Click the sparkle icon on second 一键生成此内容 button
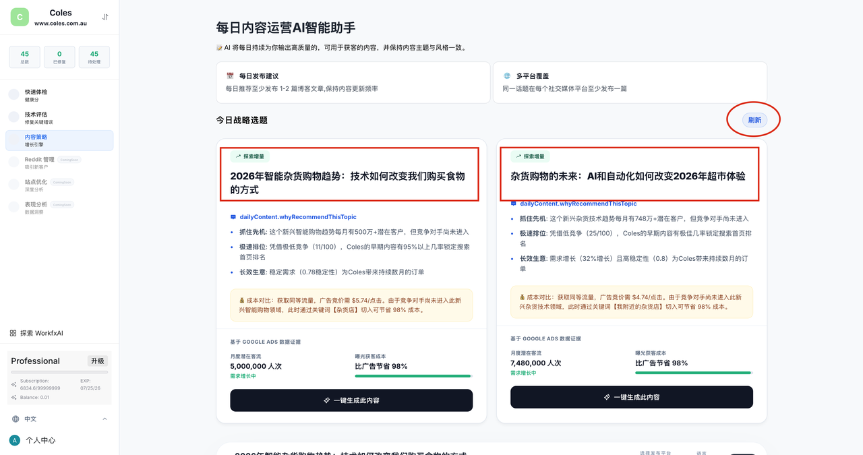Screen dimensions: 863x455 (607, 397)
